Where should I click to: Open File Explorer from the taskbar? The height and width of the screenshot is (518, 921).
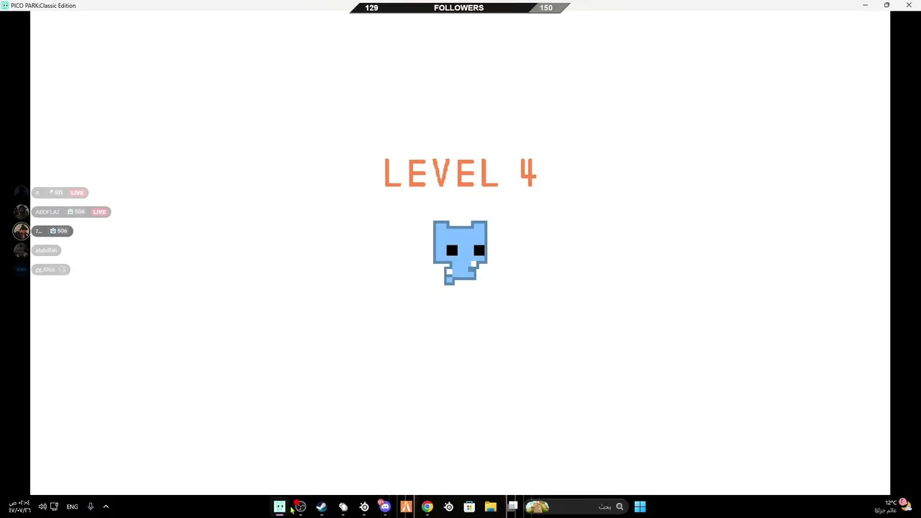(x=491, y=506)
